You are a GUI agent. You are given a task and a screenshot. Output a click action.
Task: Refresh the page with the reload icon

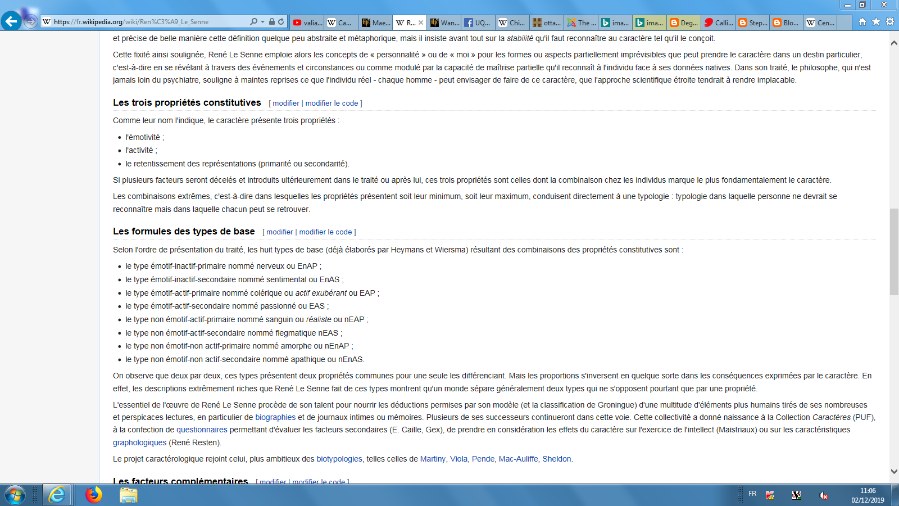pos(281,22)
